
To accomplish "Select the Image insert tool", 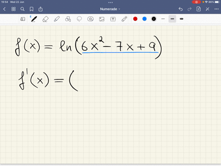I will coord(102,19).
